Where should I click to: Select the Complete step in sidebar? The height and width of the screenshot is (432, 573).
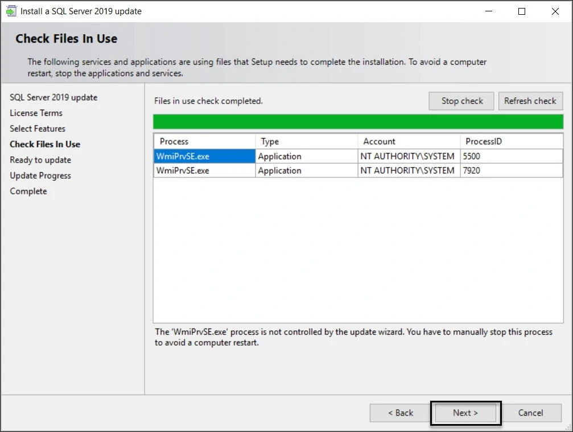coord(28,192)
